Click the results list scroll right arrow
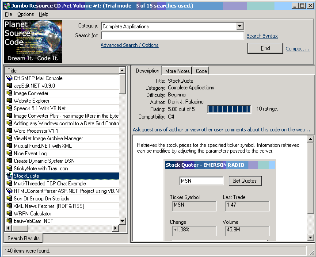This screenshot has width=316, height=257. pos(115,228)
